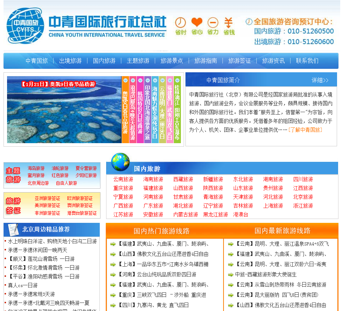The image size is (342, 311).
Task: Open the 油轮旅游 theme link
Action: point(60,168)
